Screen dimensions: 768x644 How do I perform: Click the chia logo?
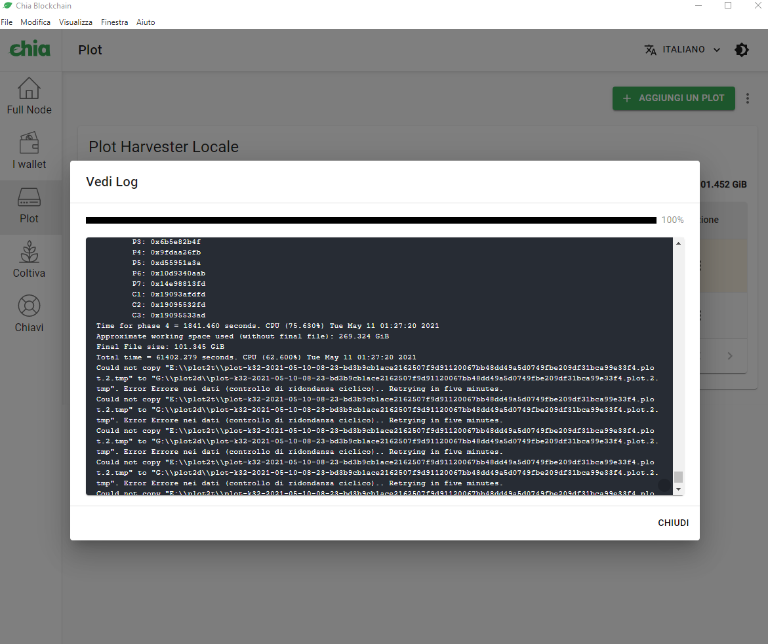30,49
